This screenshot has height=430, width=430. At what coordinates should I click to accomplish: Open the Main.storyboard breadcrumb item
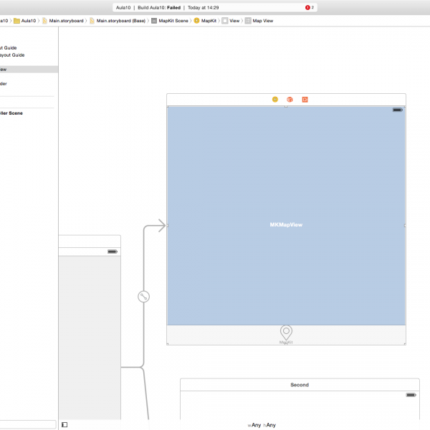pos(63,21)
